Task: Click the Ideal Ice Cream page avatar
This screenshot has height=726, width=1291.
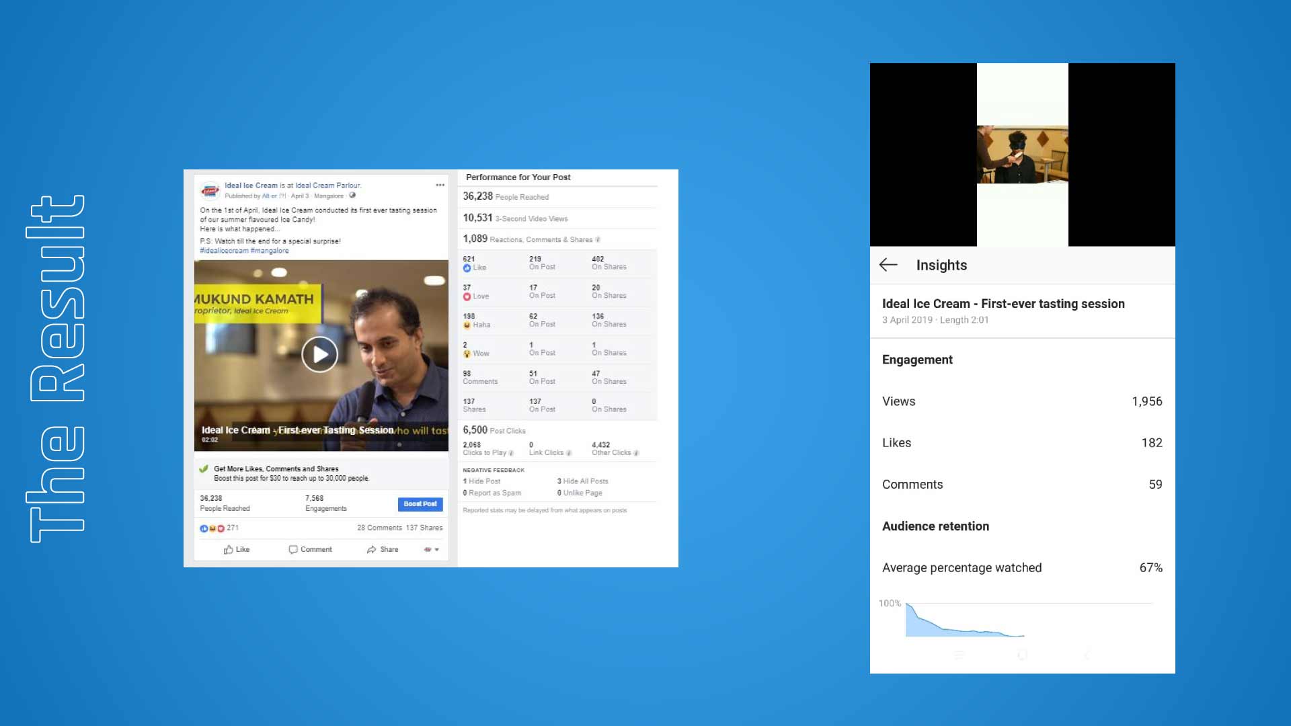Action: 210,191
